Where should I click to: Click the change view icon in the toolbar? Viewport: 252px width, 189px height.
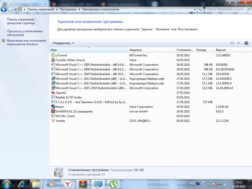click(x=233, y=43)
